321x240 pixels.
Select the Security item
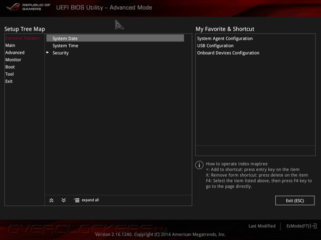61,53
